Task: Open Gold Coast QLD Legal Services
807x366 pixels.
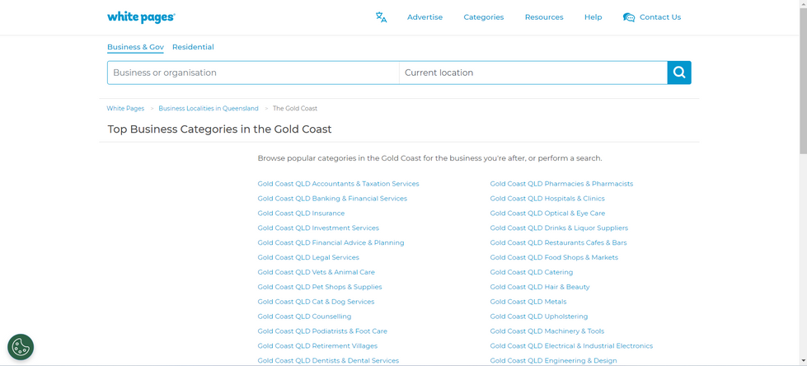Action: [x=308, y=257]
